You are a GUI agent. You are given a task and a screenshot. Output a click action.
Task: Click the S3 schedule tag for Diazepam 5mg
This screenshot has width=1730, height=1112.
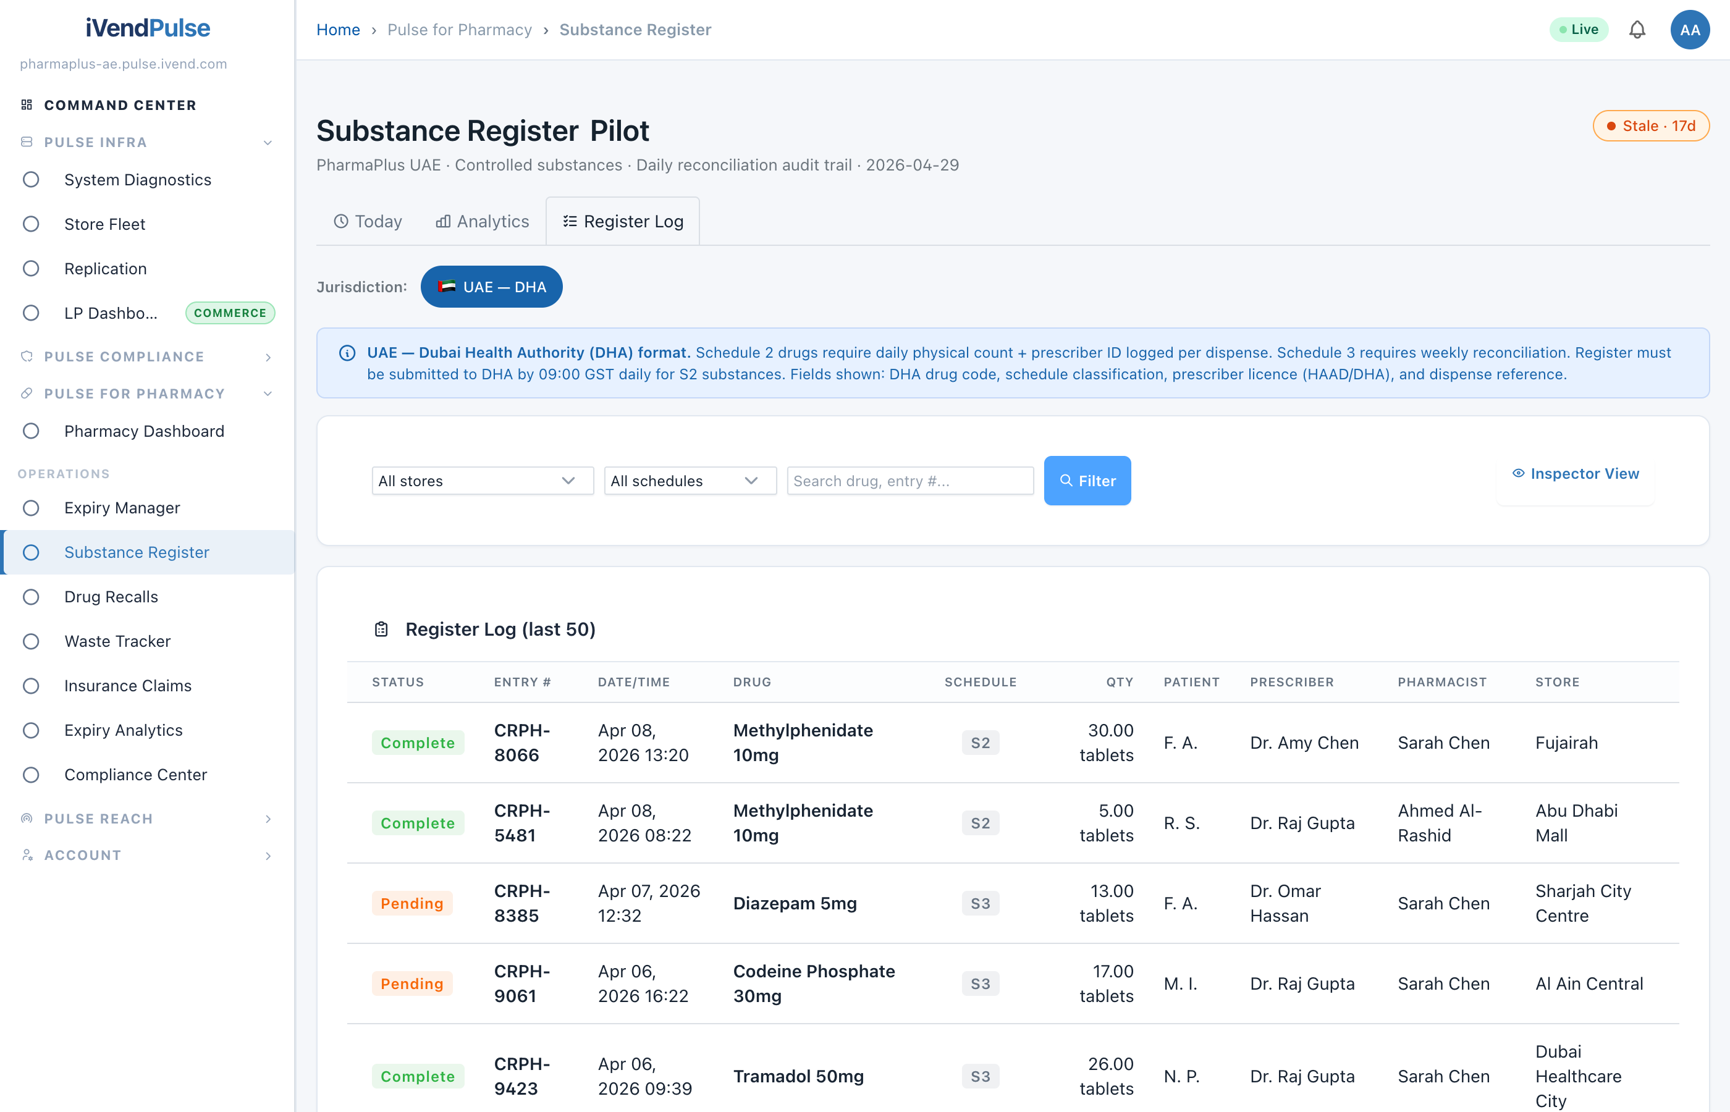point(980,903)
